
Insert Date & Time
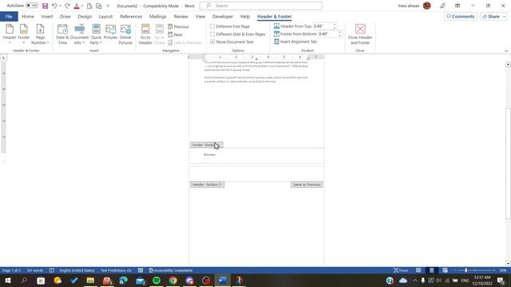tap(62, 33)
